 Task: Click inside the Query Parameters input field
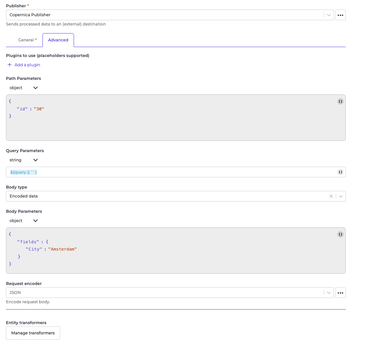[166, 172]
